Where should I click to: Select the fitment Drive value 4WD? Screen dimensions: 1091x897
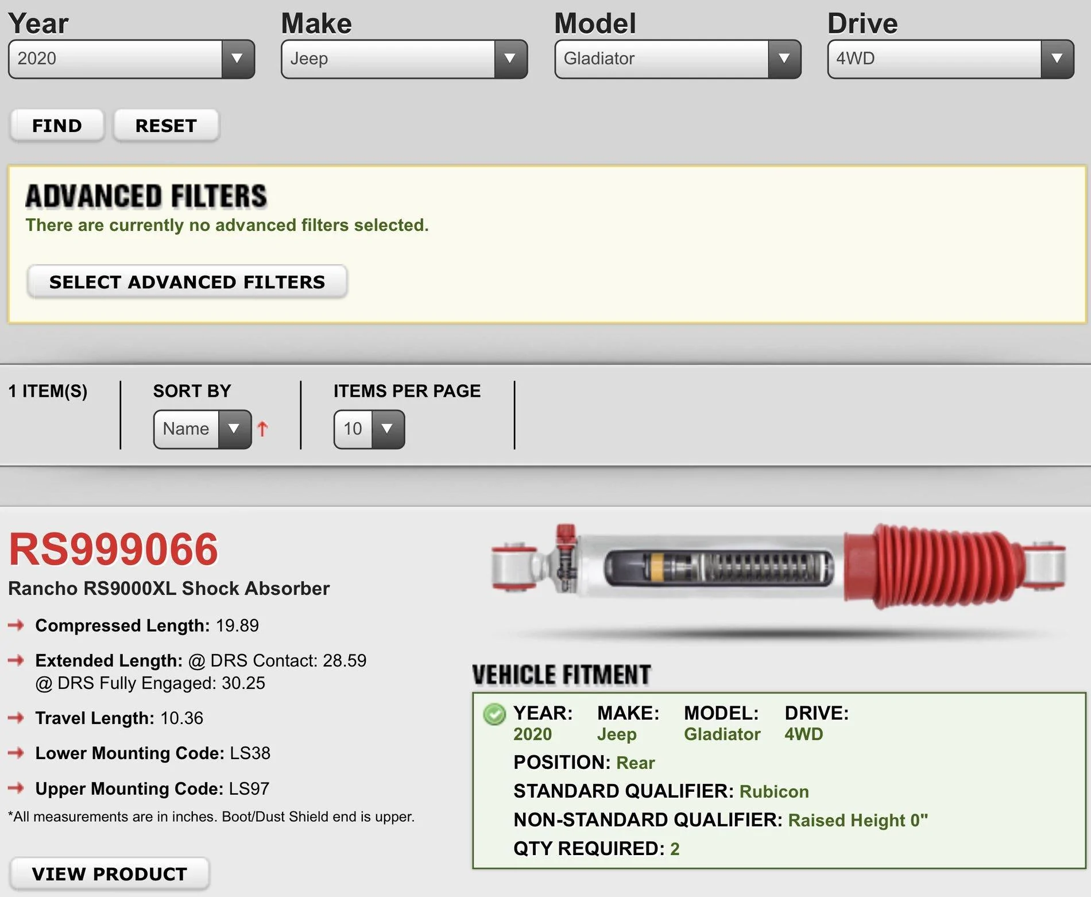804,734
